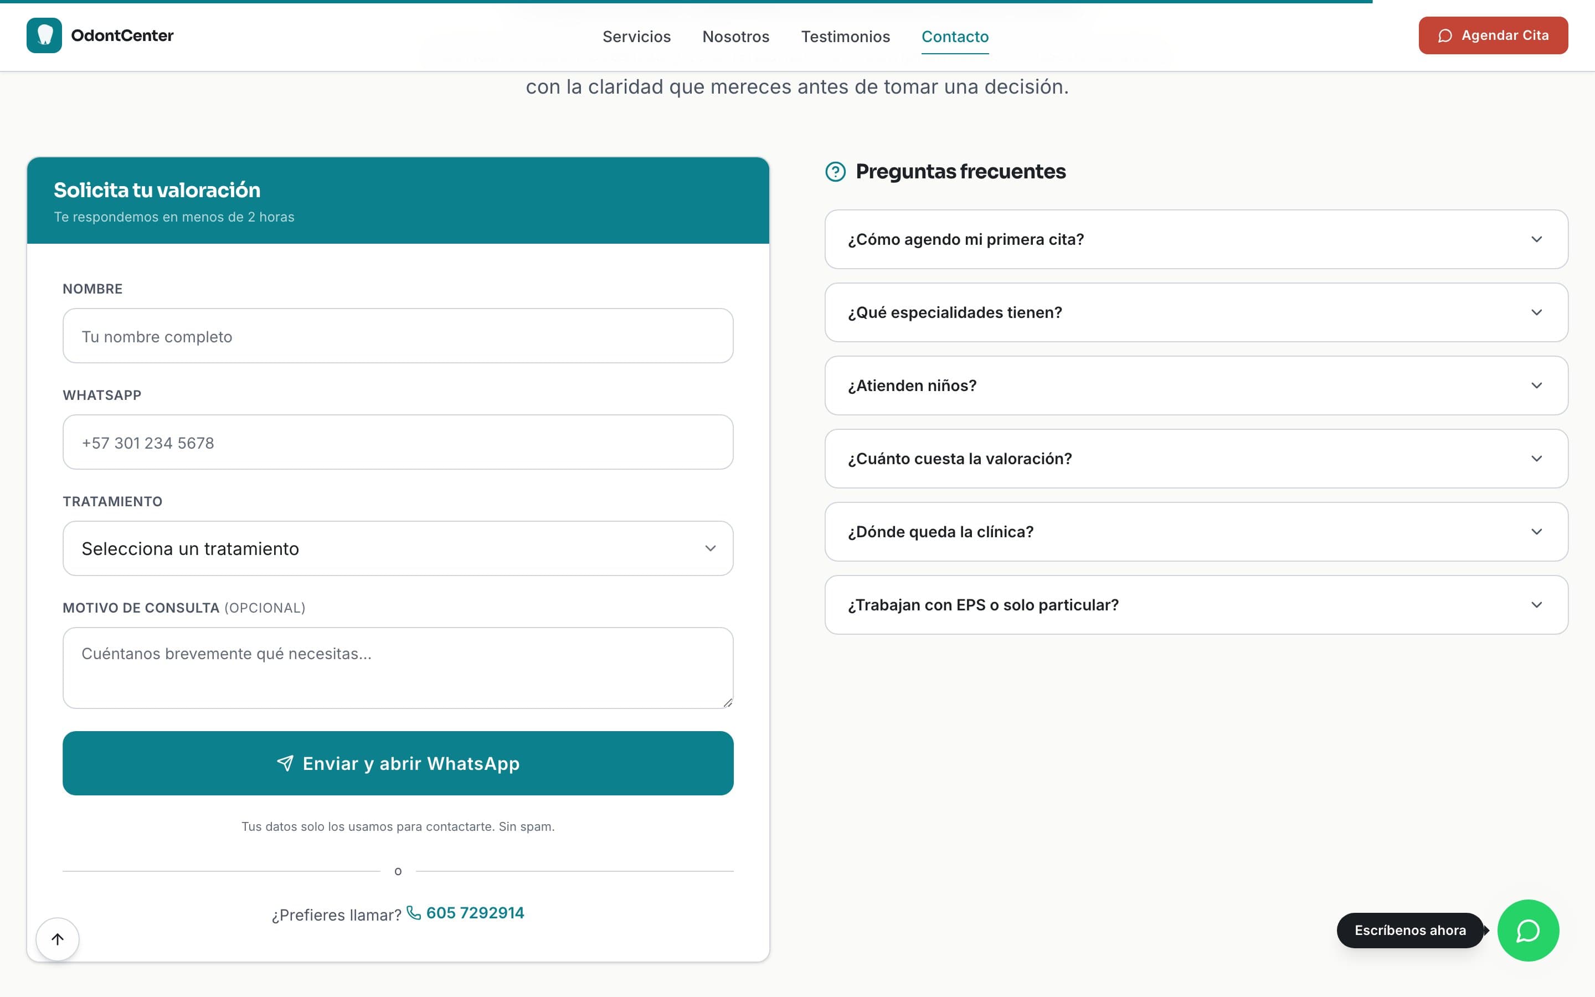Screen dimensions: 1595x997
Task: Click chat icon in Agendar Cita button
Action: click(x=1445, y=35)
